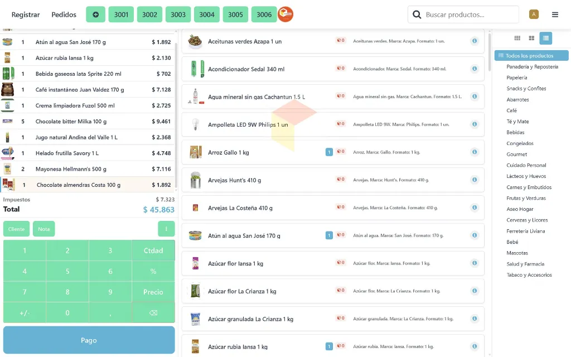This screenshot has width=571, height=357.
Task: Click the search magnifier icon
Action: point(417,15)
